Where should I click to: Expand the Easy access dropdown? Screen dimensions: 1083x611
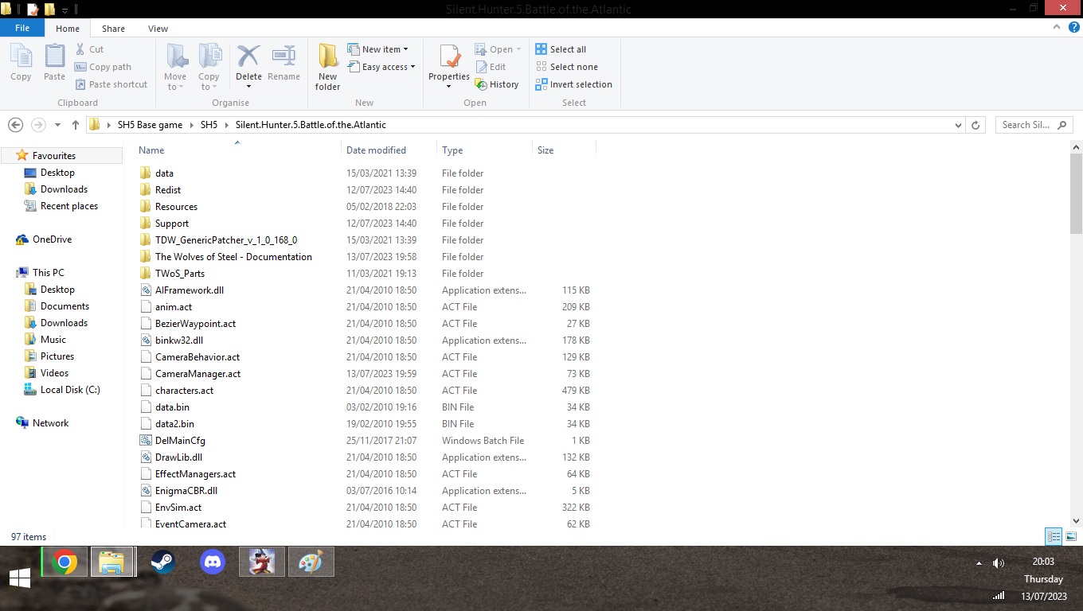(381, 67)
